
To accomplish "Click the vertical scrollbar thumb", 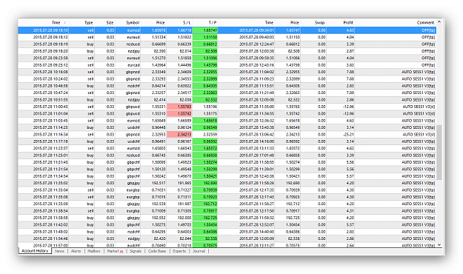I will coord(439,152).
